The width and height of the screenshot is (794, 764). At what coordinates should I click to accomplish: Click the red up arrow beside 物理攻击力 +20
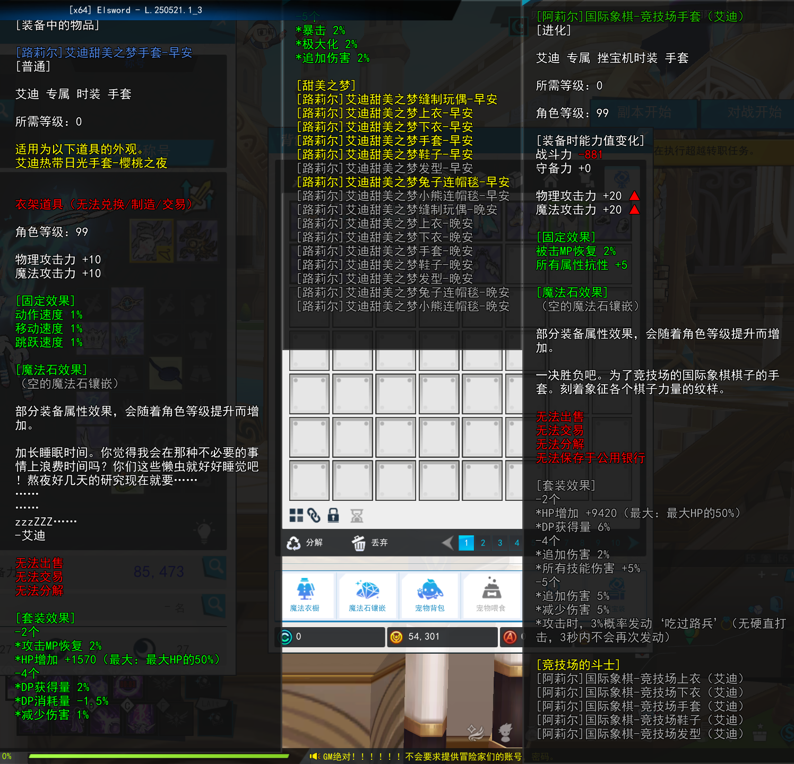click(634, 196)
